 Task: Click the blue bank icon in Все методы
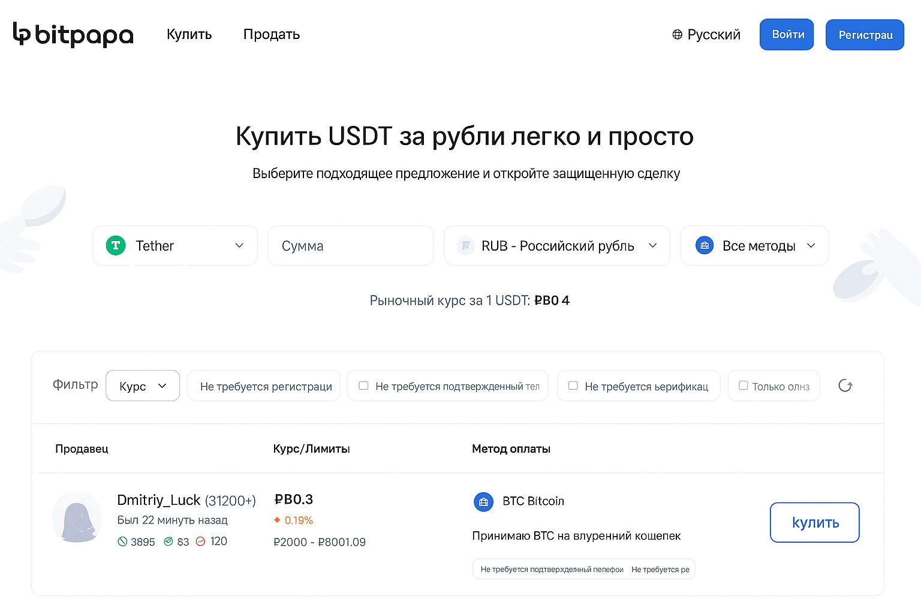(x=705, y=246)
